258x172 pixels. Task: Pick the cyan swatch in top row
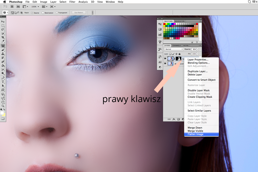click(170, 24)
